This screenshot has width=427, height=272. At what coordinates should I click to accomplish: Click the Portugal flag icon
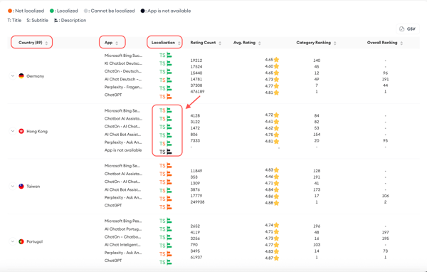21,241
